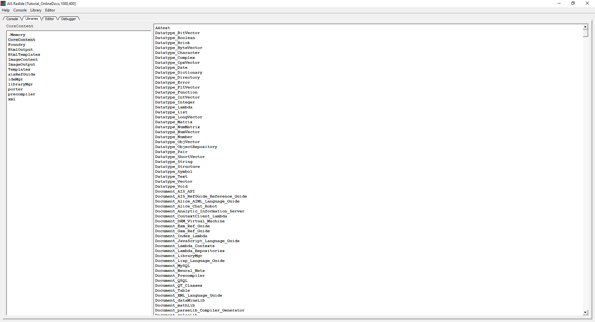This screenshot has height=322, width=595.
Task: Select Datatype_BitVector entry
Action: click(178, 33)
